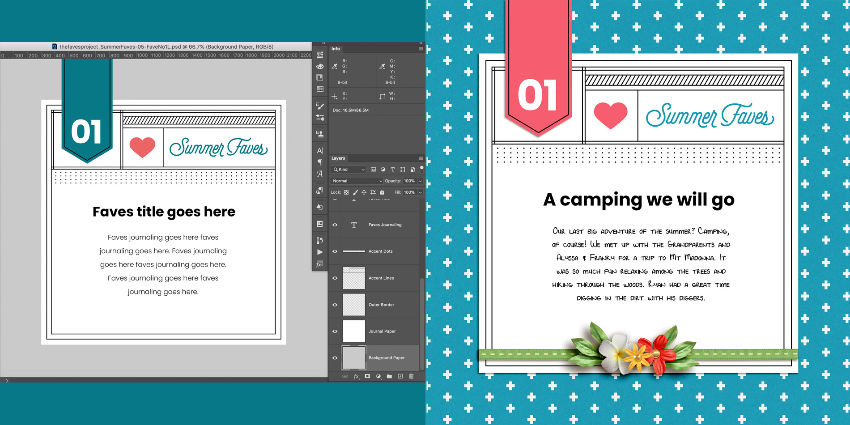850x425 pixels.
Task: Select the Info panel tab
Action: [x=336, y=49]
